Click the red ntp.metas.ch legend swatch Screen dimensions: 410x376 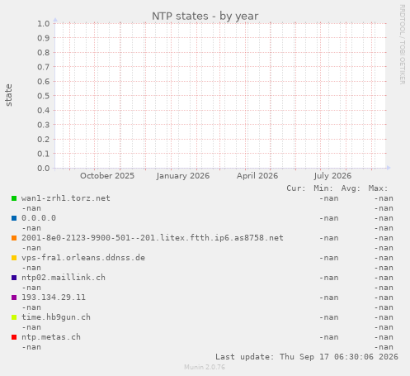(14, 337)
